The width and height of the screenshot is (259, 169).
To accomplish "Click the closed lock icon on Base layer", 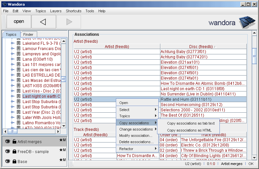I will click(x=14, y=161).
